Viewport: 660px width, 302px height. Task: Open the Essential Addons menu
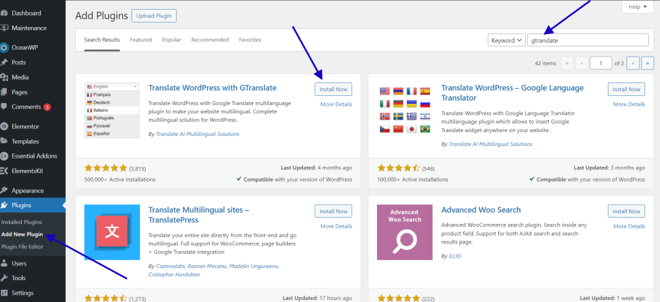(x=34, y=156)
